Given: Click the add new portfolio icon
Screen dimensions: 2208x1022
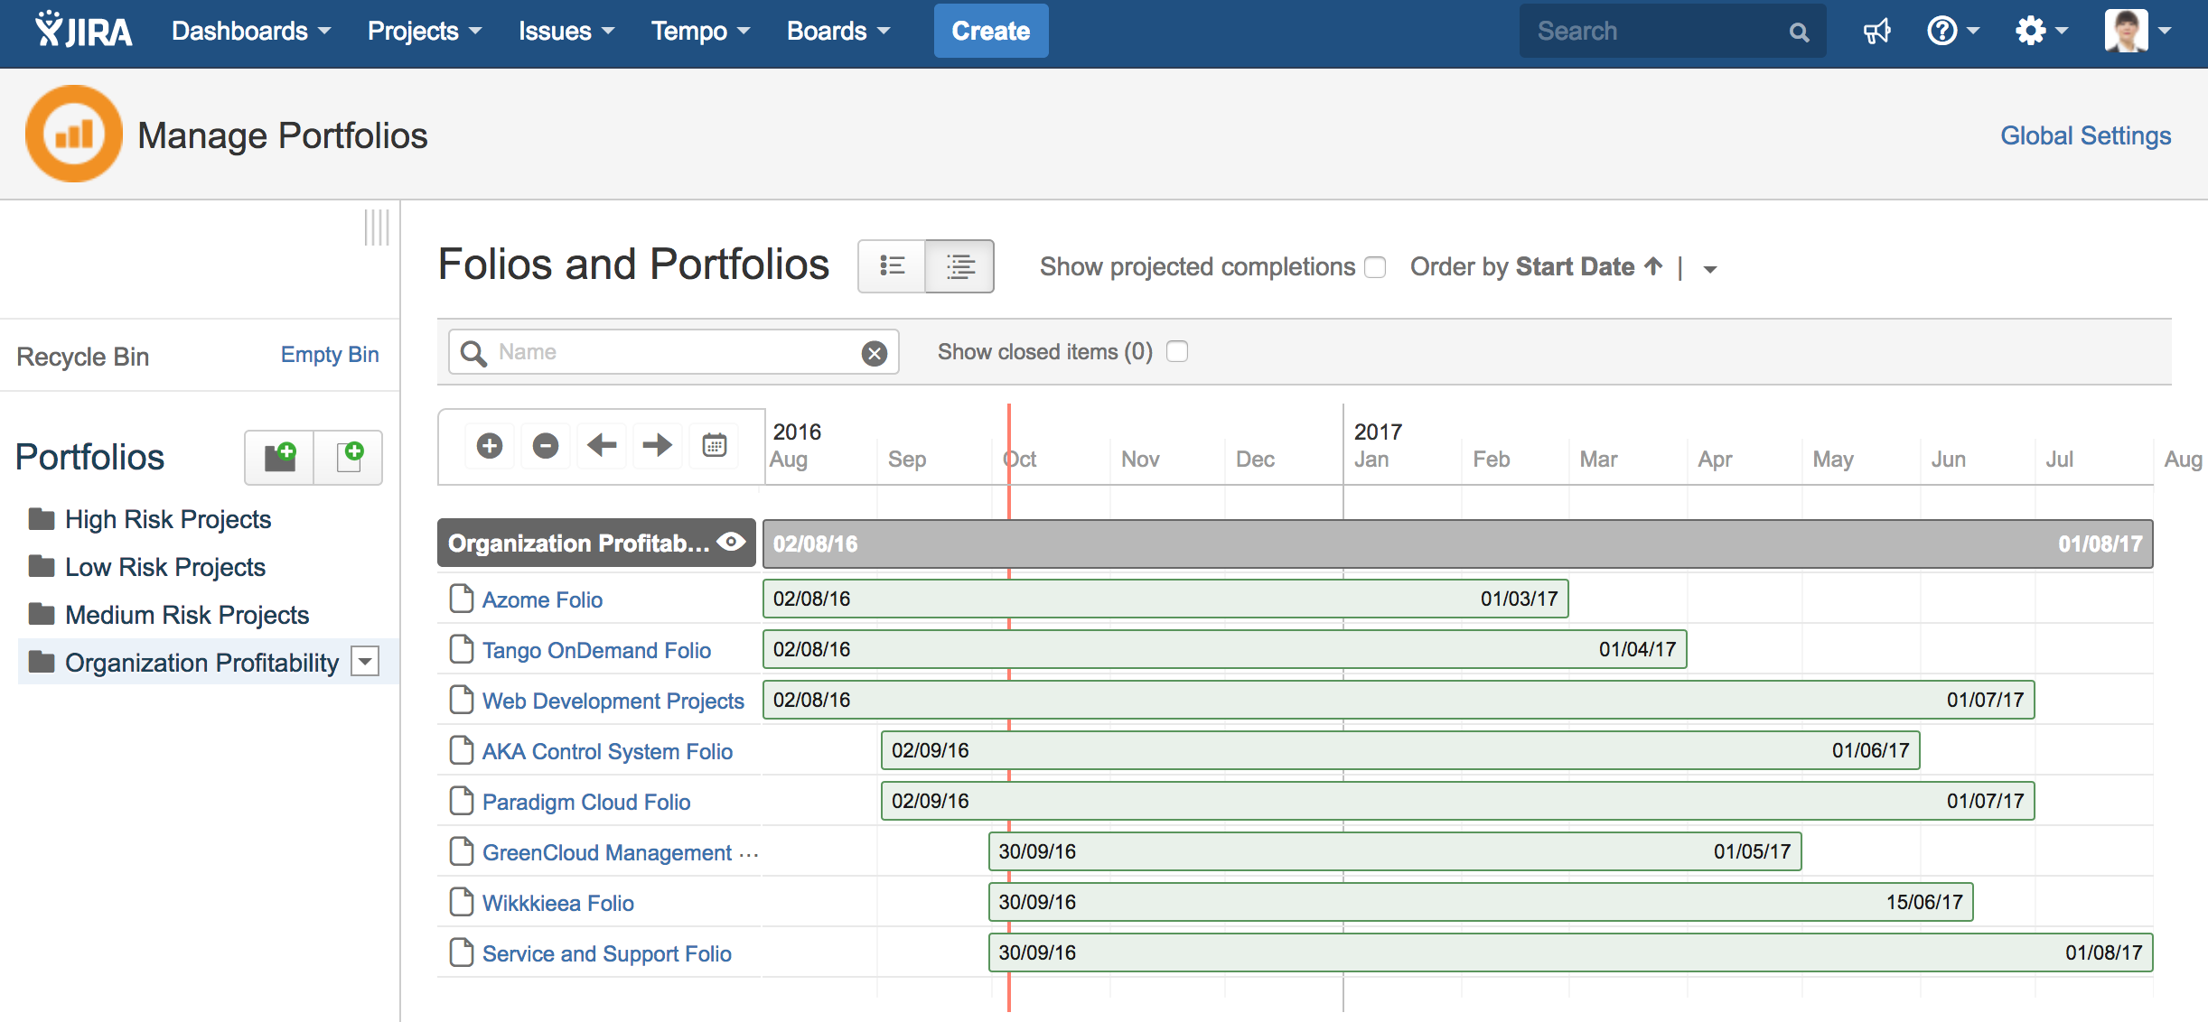Looking at the screenshot, I should point(280,458).
